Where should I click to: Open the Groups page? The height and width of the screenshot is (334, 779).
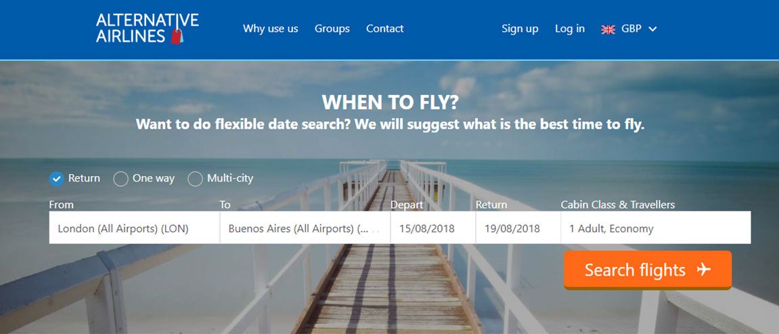[x=332, y=29]
